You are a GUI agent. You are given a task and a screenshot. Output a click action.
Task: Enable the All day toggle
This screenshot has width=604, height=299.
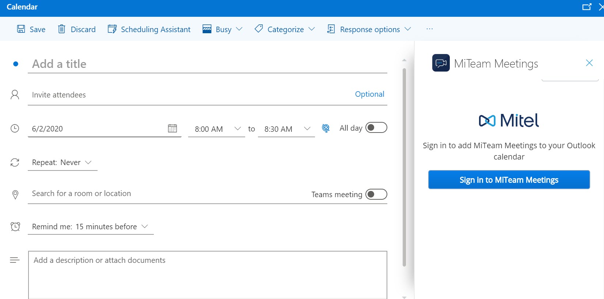click(x=376, y=128)
